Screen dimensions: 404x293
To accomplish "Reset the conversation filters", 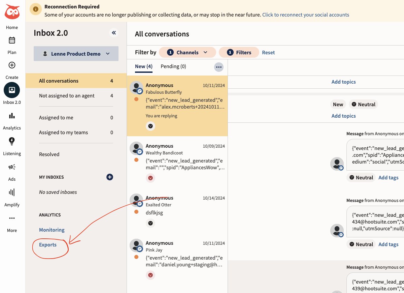I will (268, 53).
